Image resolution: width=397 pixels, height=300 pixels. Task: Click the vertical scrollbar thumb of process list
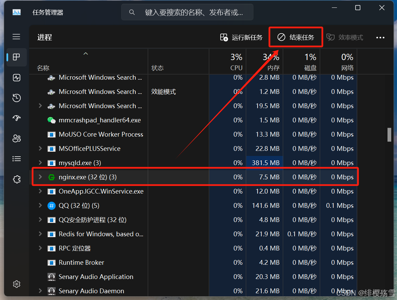[390, 135]
